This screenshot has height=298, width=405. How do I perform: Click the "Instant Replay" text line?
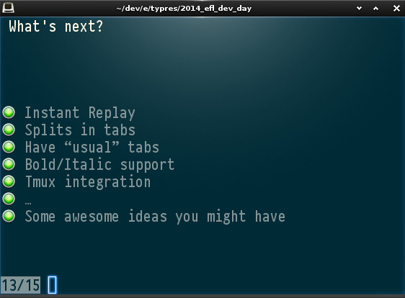tap(80, 113)
